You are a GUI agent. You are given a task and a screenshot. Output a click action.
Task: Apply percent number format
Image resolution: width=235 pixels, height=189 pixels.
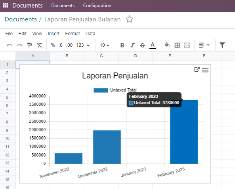pos(53,45)
